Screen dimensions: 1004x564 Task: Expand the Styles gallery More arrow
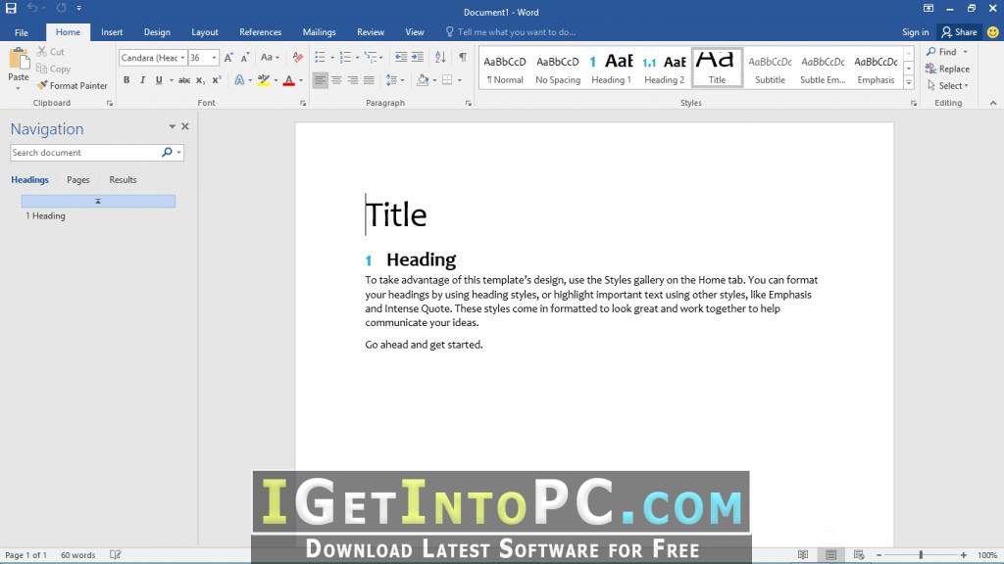click(909, 82)
